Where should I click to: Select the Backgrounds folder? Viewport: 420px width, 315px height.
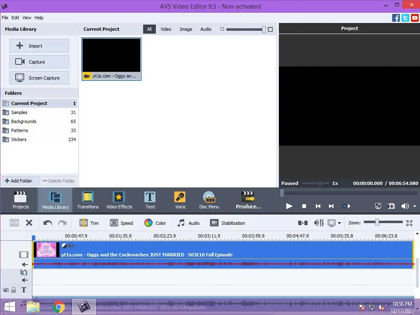click(39, 121)
